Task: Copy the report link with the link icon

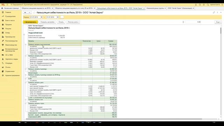Action: [214, 13]
